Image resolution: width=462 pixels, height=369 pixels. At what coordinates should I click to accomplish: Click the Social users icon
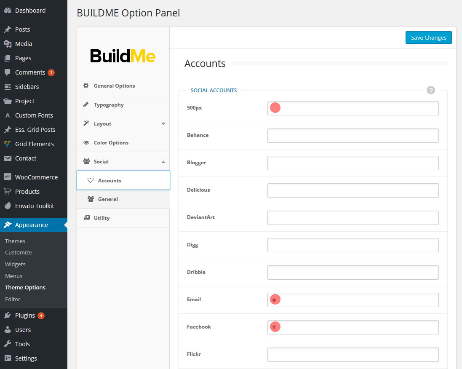pos(87,161)
